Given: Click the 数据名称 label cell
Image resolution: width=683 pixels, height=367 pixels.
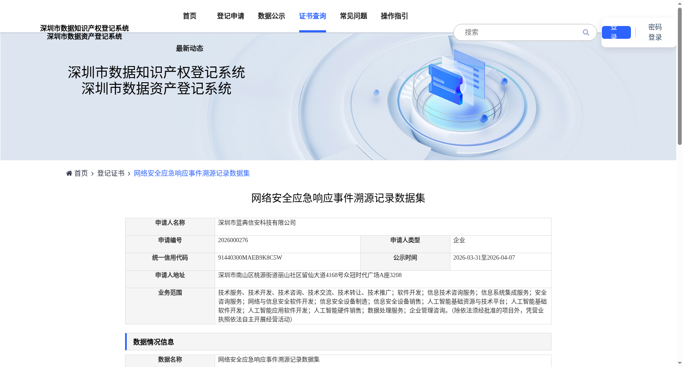Looking at the screenshot, I should tap(170, 361).
